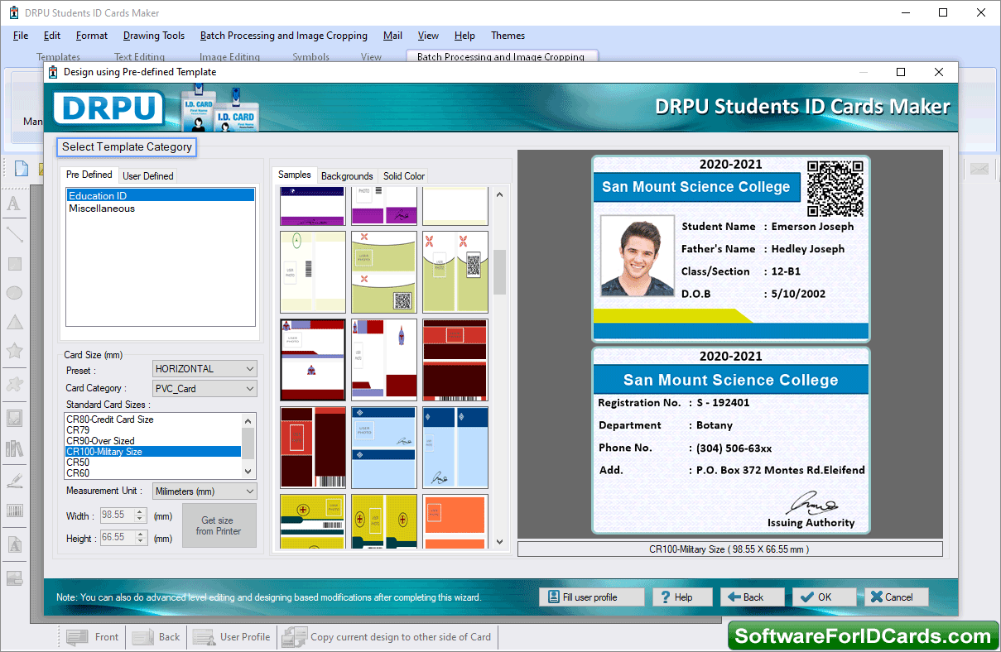Open the picture frame image tool
This screenshot has height=652, width=1001.
(14, 418)
